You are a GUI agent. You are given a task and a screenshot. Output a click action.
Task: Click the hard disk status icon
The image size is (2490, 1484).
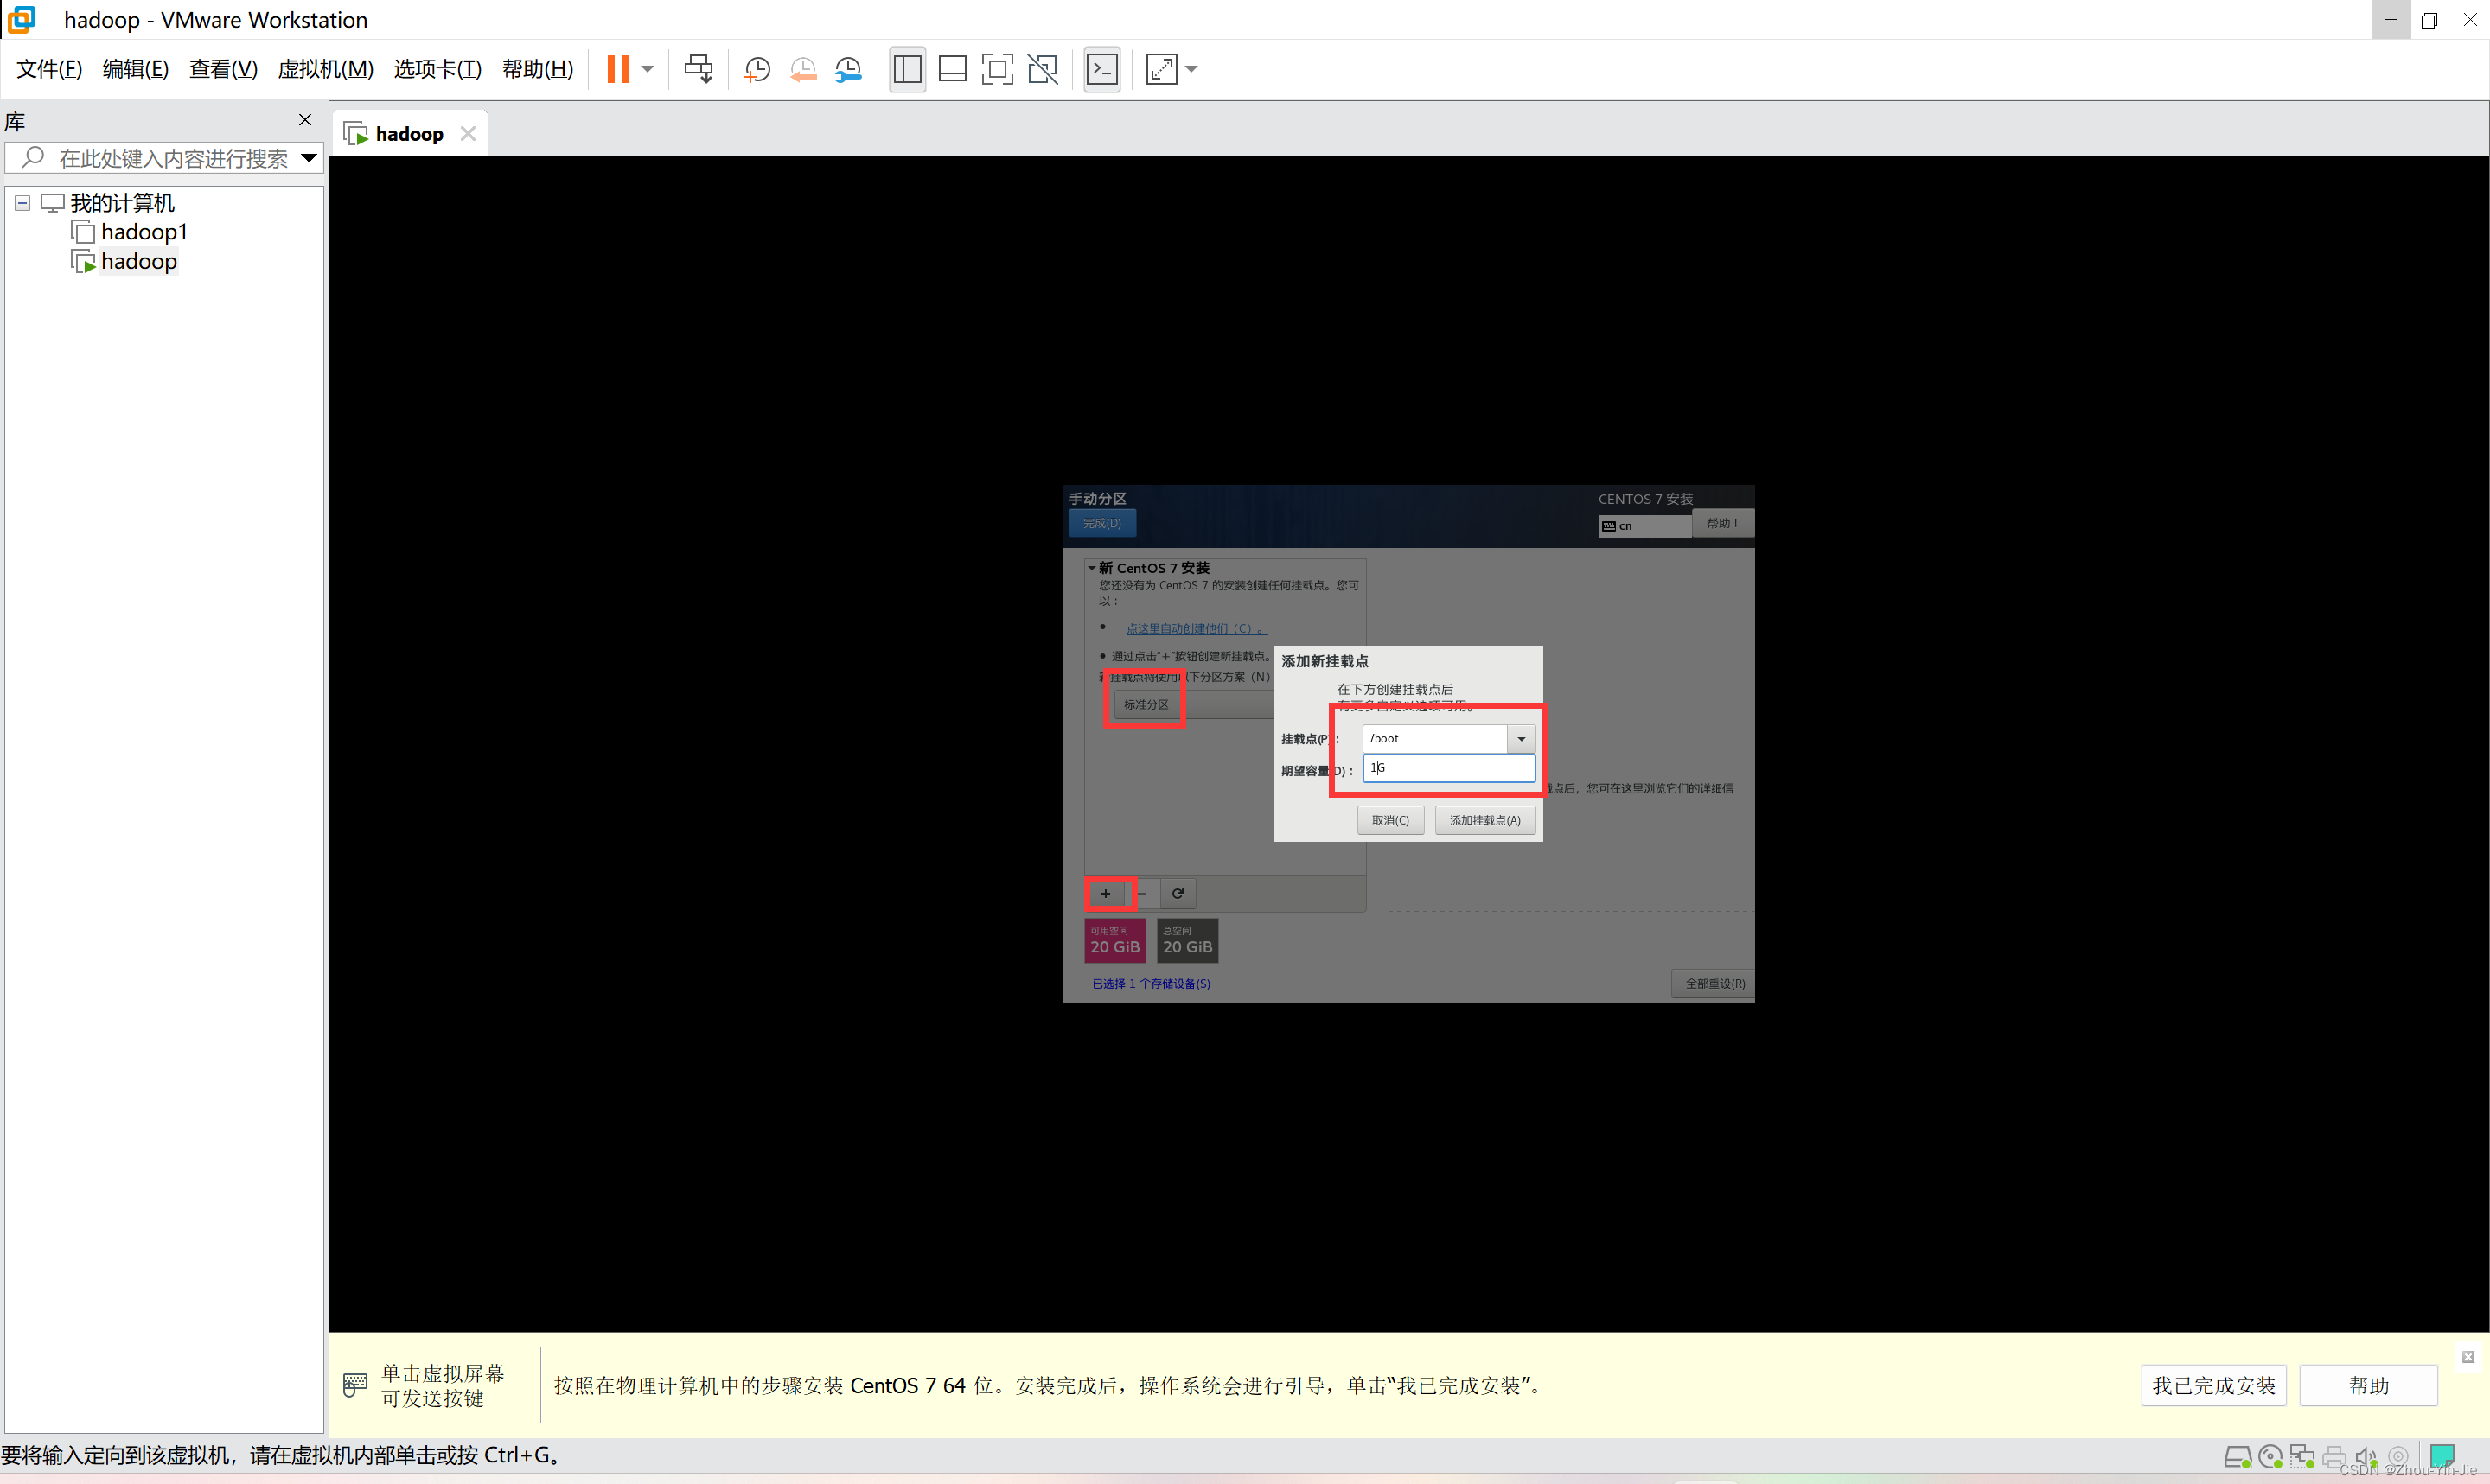point(2237,1457)
